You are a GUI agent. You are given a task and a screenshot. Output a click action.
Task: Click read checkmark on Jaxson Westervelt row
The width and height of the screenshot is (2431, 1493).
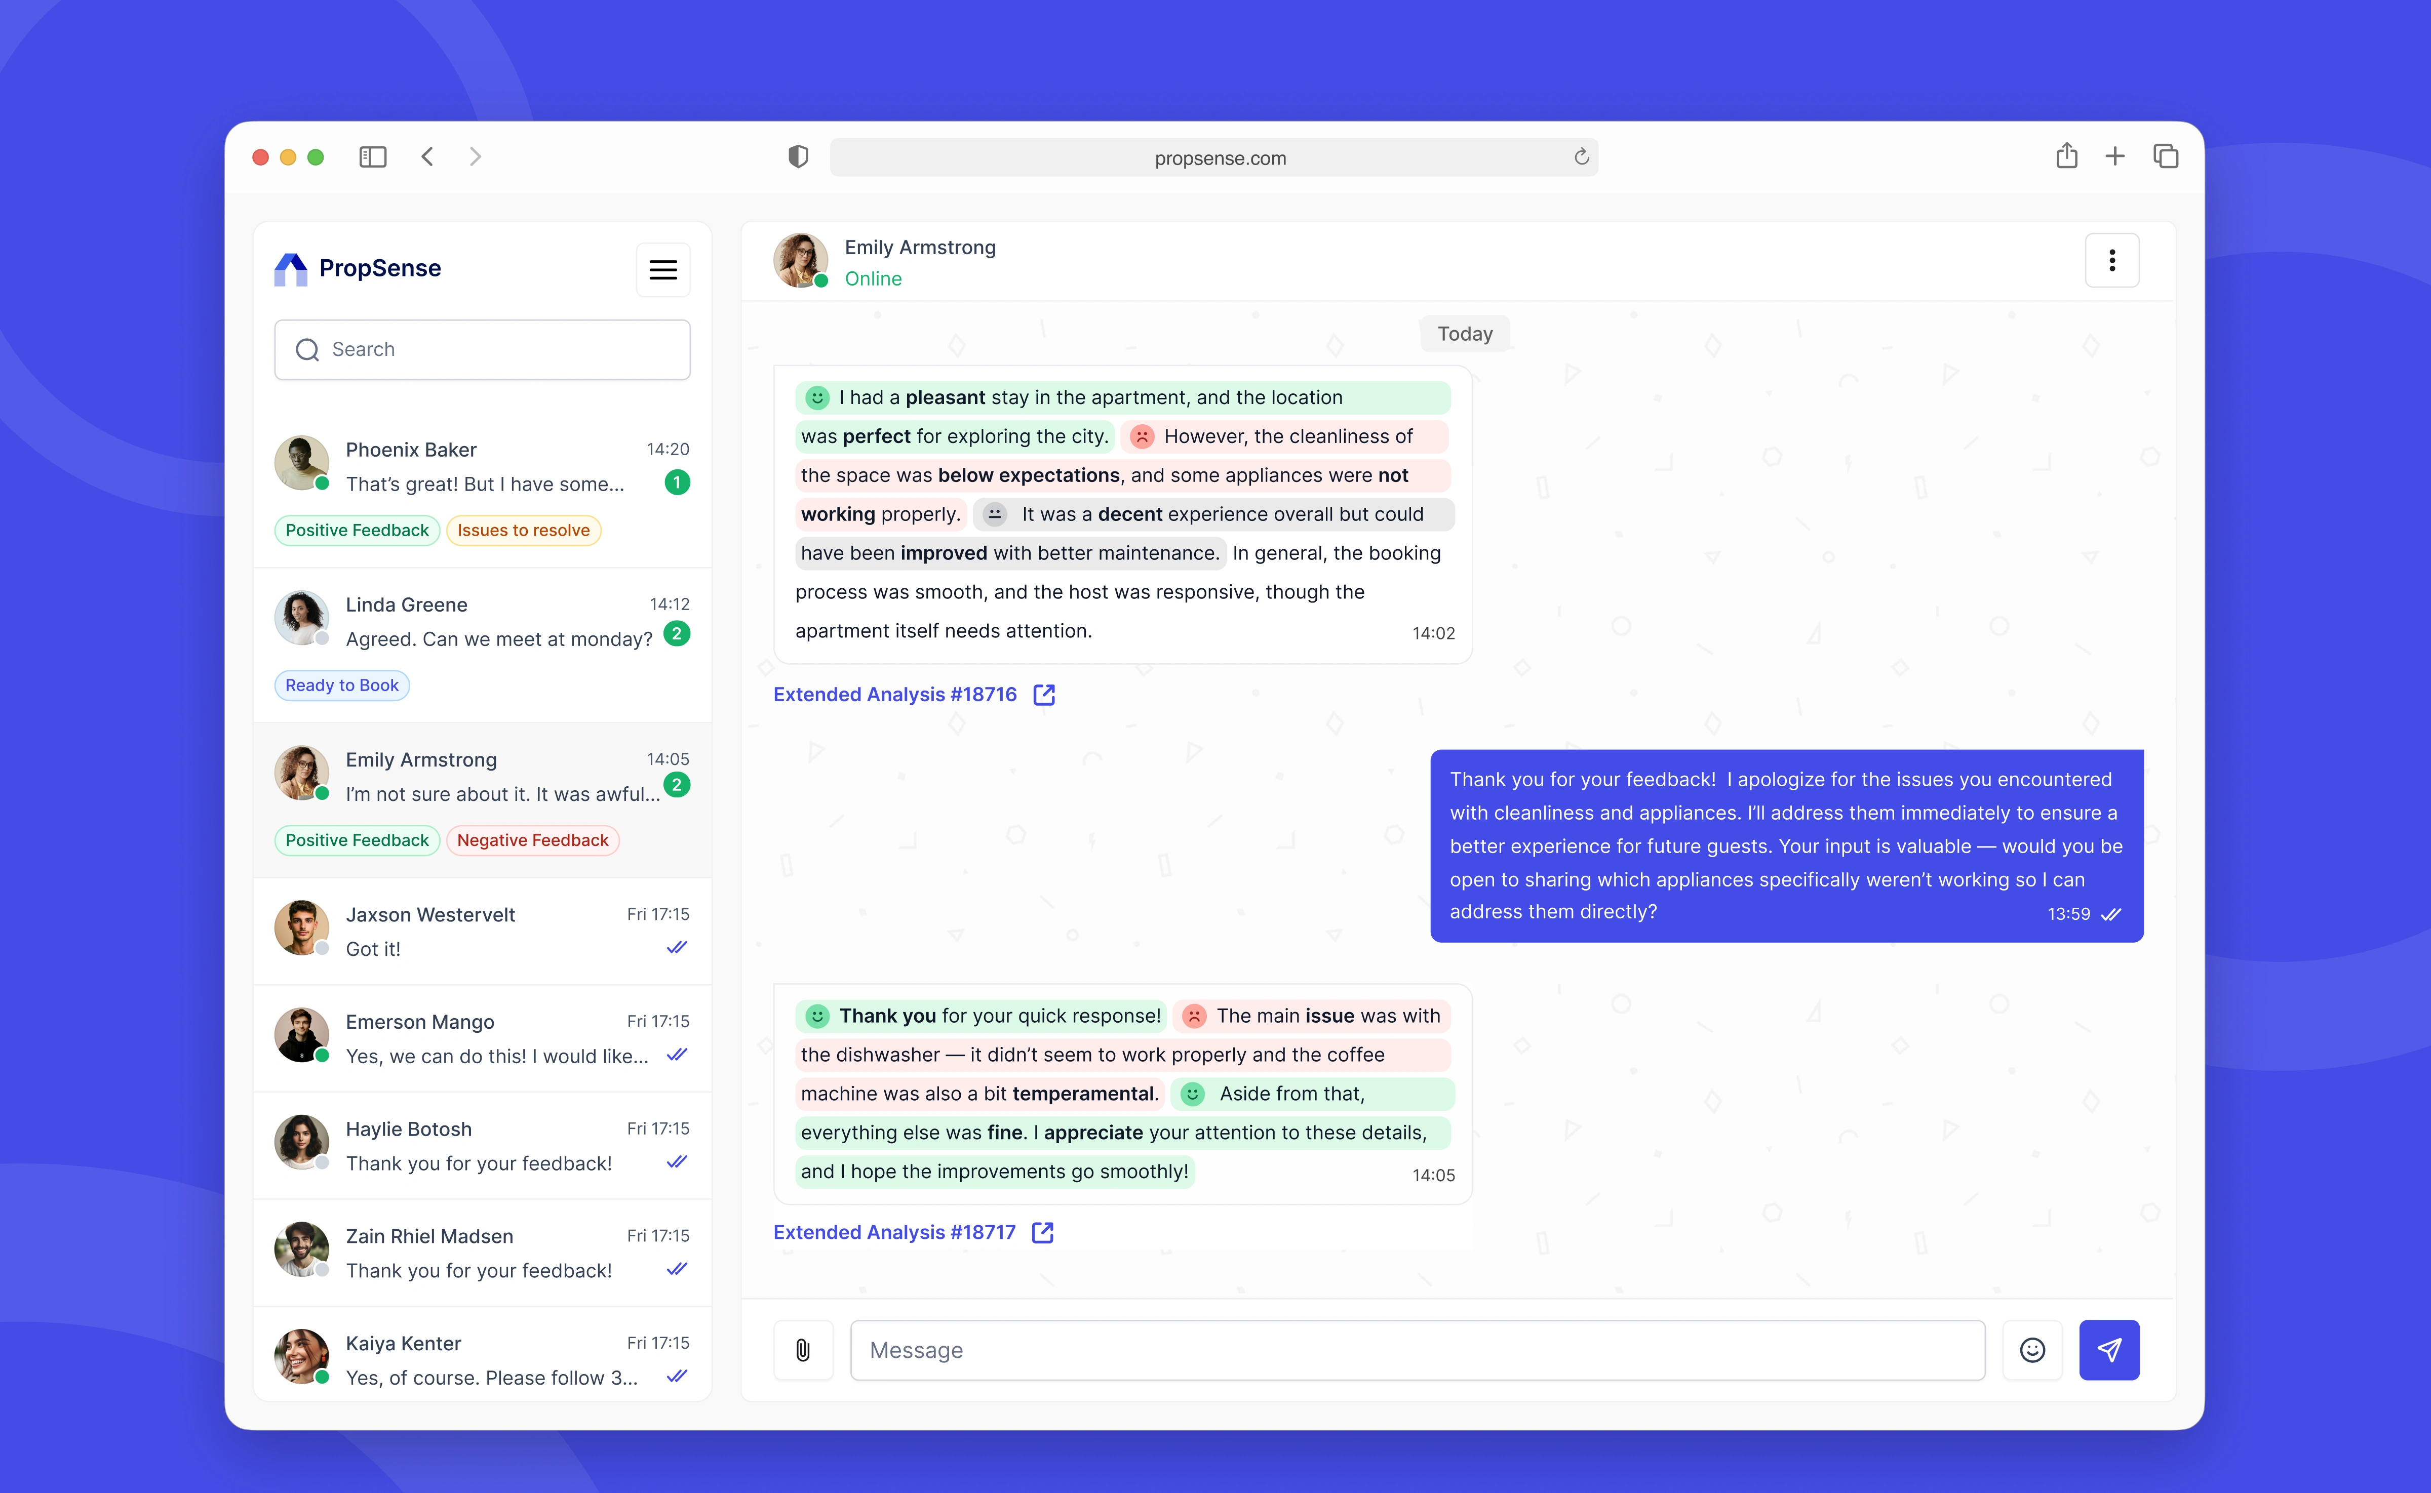tap(677, 948)
